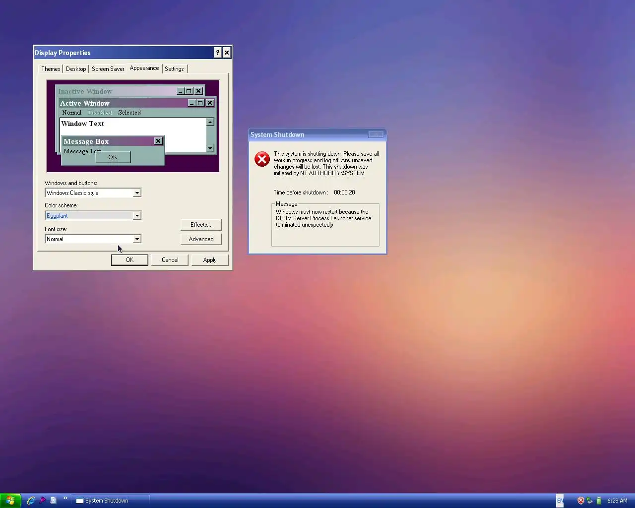The image size is (635, 508).
Task: Open the Windows Start button
Action: click(10, 501)
